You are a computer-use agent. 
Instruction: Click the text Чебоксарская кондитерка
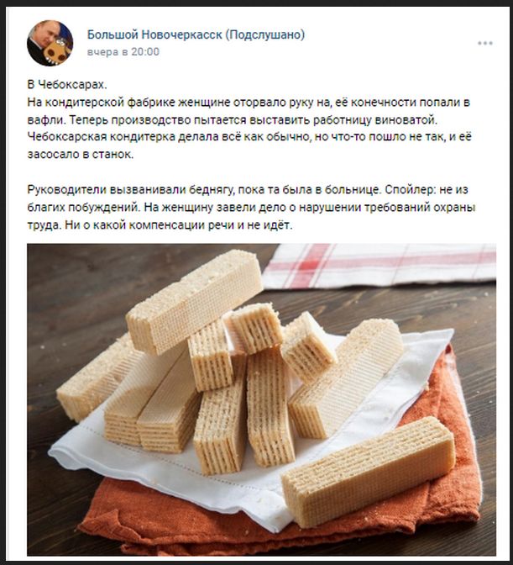(102, 137)
